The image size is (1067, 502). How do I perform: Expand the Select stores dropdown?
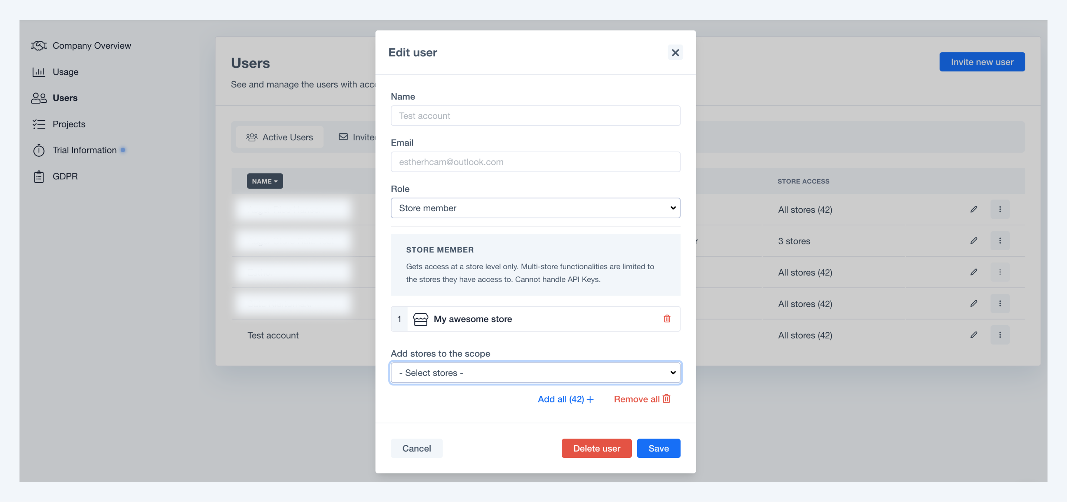535,373
